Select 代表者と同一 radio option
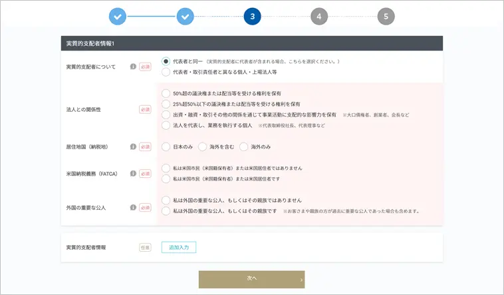Image resolution: width=504 pixels, height=295 pixels. coord(166,61)
